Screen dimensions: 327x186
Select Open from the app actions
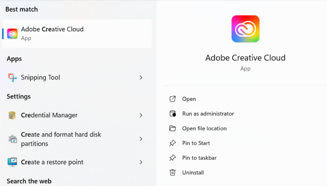pyautogui.click(x=189, y=99)
